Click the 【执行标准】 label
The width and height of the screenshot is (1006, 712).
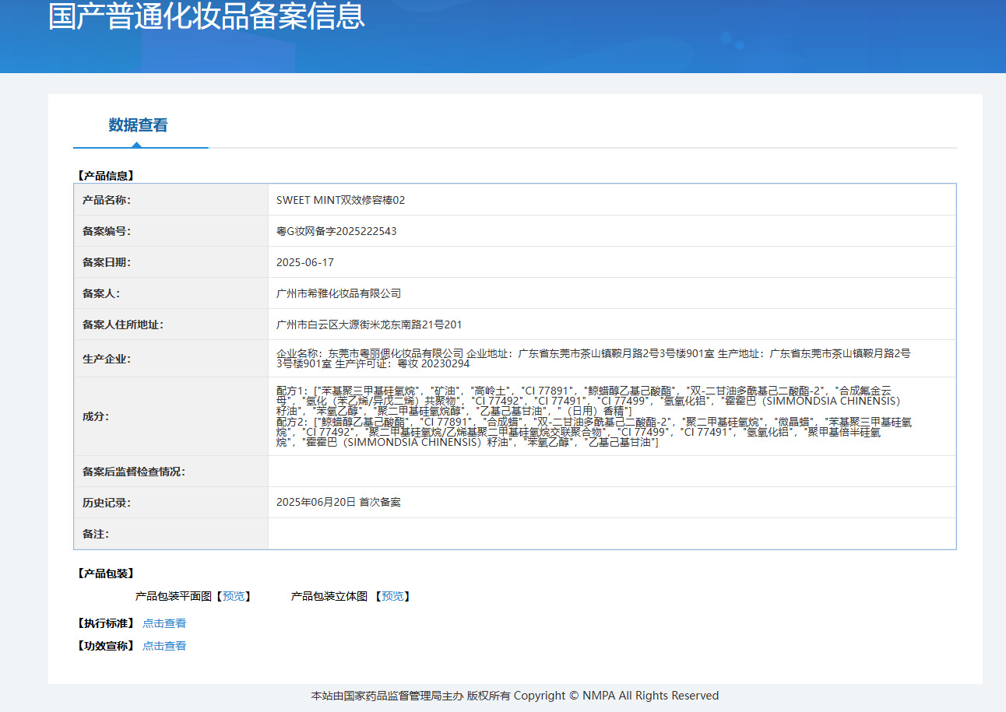pyautogui.click(x=106, y=623)
